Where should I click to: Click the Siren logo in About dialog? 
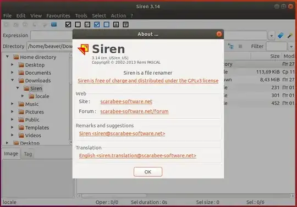coord(83,49)
